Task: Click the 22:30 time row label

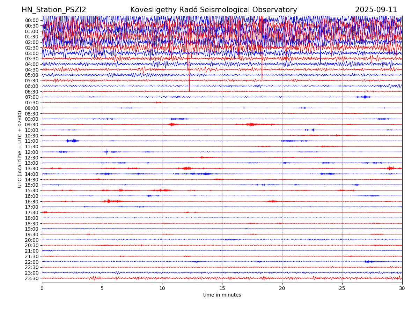Action: click(x=32, y=268)
